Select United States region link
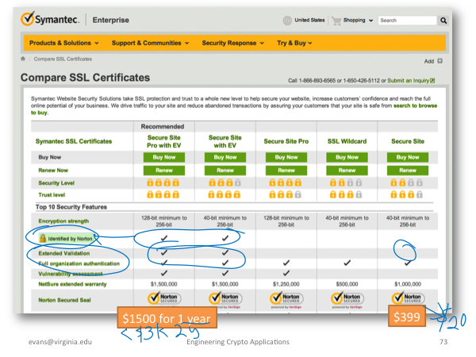 click(x=309, y=20)
